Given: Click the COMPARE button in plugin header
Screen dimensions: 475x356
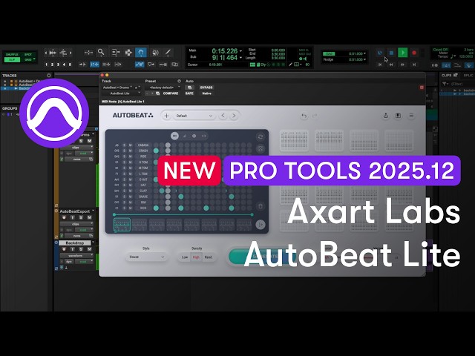Looking at the screenshot, I should [x=171, y=93].
